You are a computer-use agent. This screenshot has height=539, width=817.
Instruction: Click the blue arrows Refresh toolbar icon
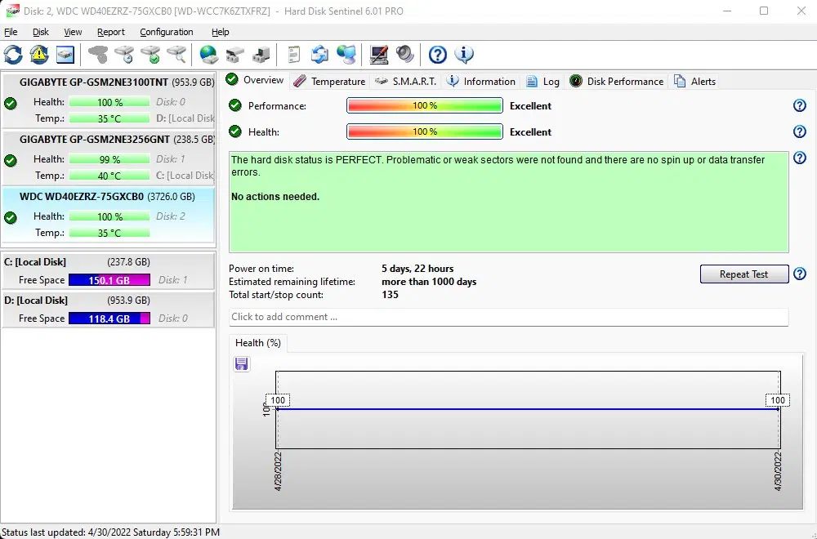[x=13, y=54]
